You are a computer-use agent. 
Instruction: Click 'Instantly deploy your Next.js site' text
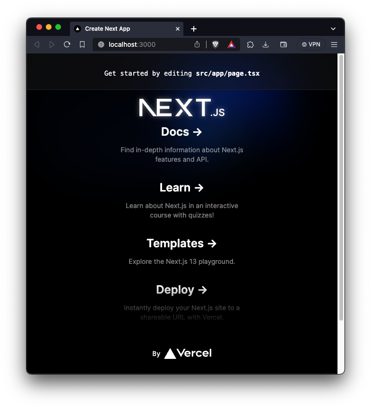(x=175, y=308)
